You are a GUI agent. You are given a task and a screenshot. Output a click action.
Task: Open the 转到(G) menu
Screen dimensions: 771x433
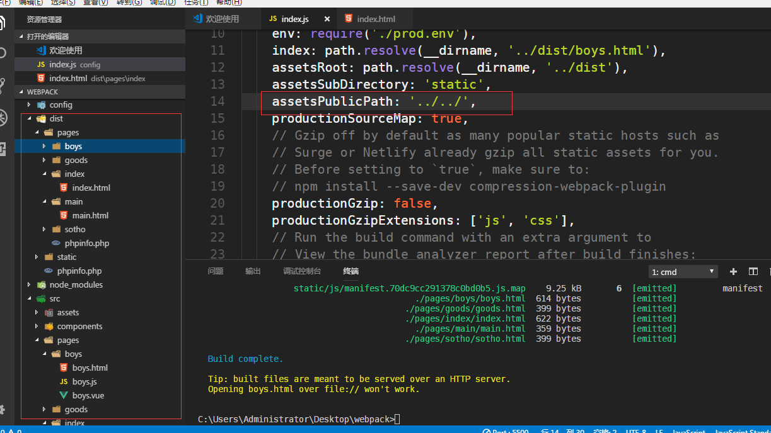[x=130, y=3]
